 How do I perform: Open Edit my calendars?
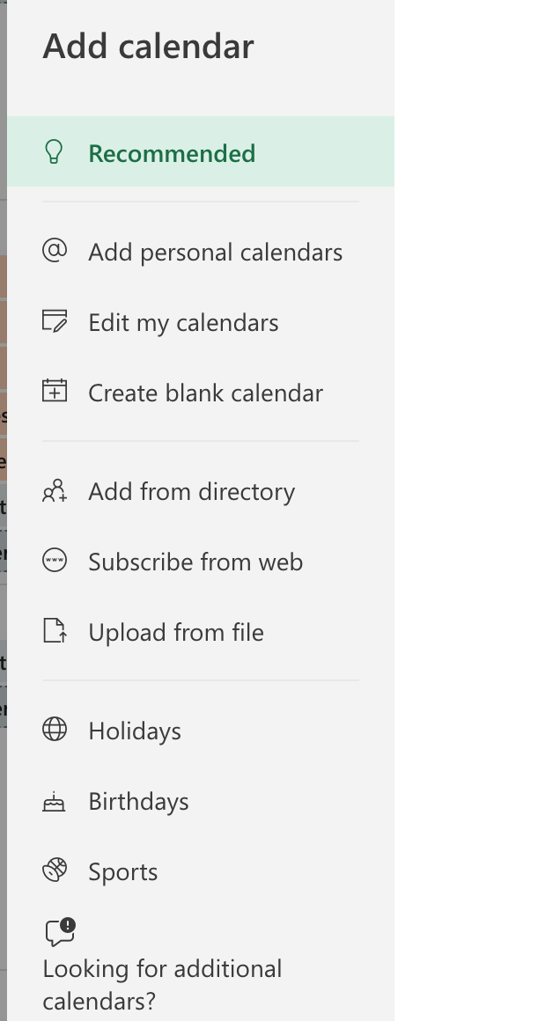coord(202,321)
